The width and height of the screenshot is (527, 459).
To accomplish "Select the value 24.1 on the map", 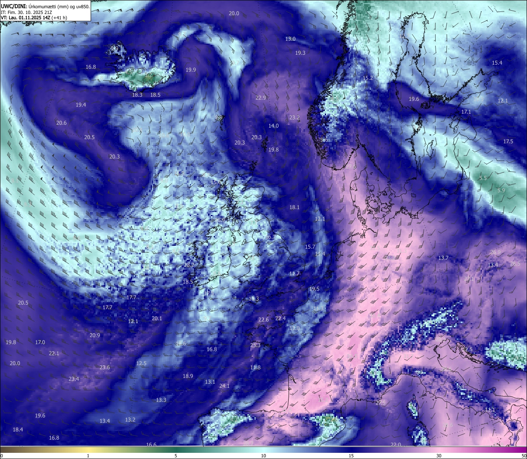I will pyautogui.click(x=224, y=386).
